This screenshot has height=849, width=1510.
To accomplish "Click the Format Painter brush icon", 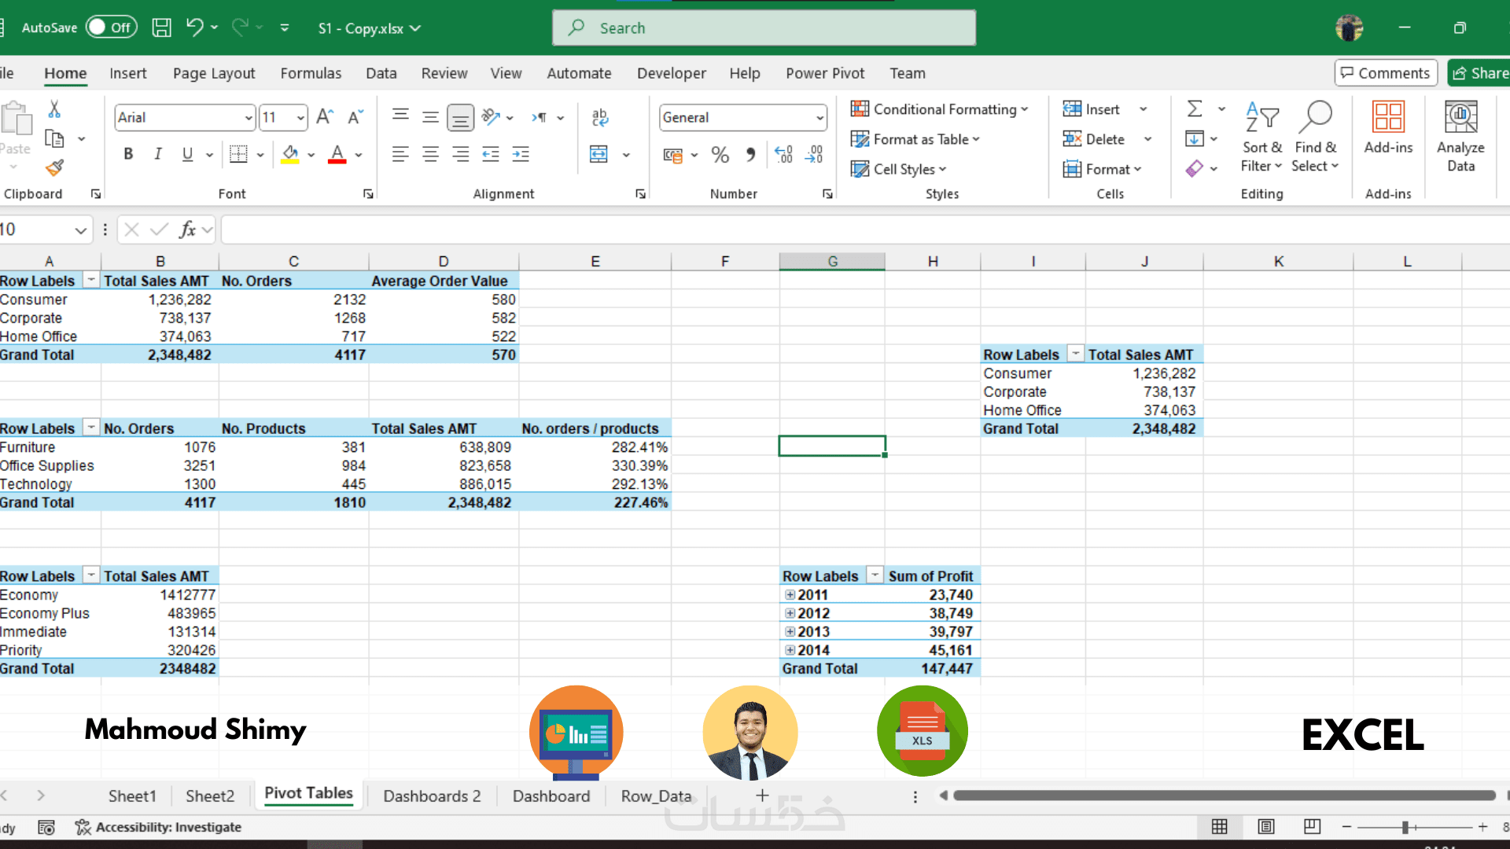I will coord(54,167).
